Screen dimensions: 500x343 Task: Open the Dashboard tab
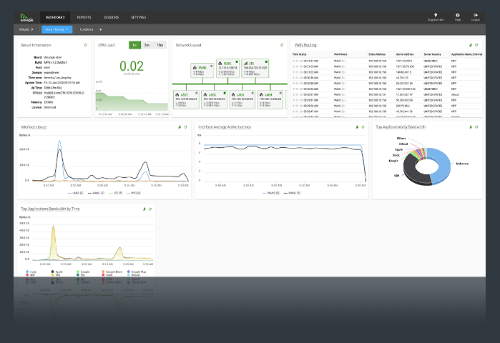coord(55,17)
